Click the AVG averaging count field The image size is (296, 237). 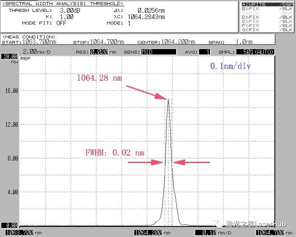click(x=205, y=52)
